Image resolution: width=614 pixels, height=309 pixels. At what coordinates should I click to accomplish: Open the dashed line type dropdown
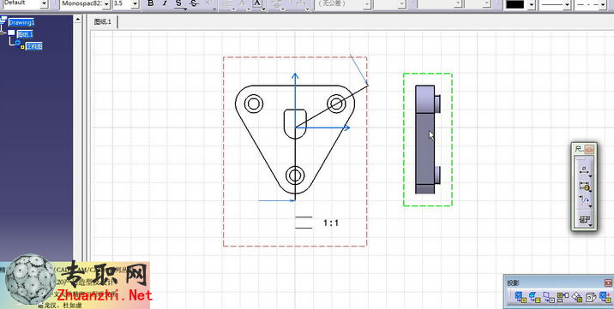coord(602,4)
